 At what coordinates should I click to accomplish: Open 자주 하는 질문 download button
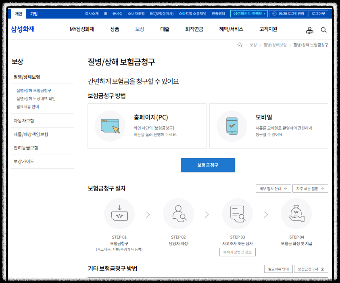coord(310,189)
